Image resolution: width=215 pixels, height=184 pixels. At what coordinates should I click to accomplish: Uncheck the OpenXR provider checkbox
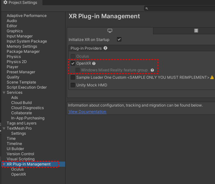click(x=73, y=63)
